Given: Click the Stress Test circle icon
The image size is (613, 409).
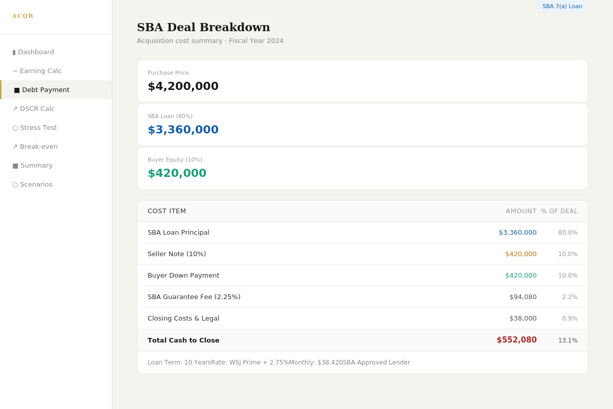Looking at the screenshot, I should click(15, 128).
